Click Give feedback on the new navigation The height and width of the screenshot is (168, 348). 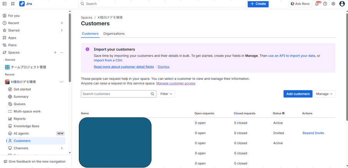(35, 161)
